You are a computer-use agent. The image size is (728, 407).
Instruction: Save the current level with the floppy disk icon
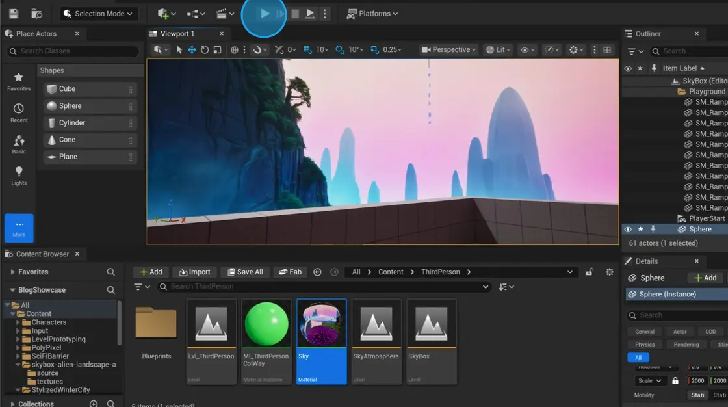pos(13,13)
